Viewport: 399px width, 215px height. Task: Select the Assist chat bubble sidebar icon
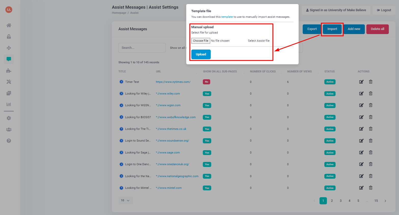(9, 59)
